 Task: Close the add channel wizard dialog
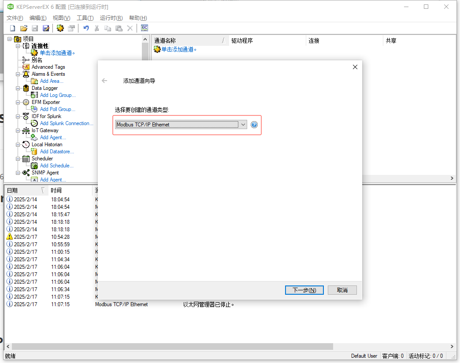355,67
